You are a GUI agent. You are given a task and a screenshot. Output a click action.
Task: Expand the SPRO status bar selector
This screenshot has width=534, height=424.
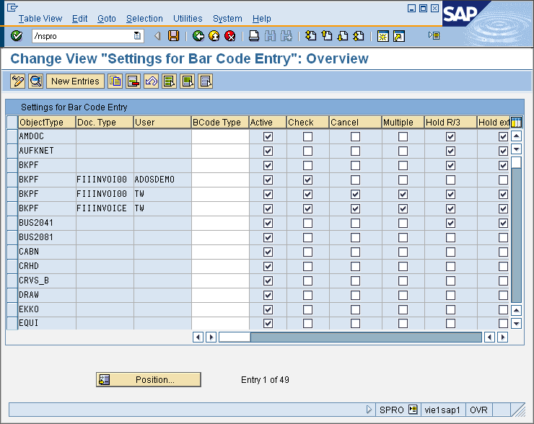413,410
